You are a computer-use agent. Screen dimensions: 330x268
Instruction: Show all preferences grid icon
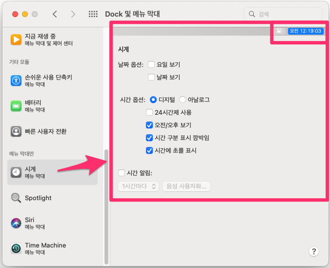(x=93, y=14)
